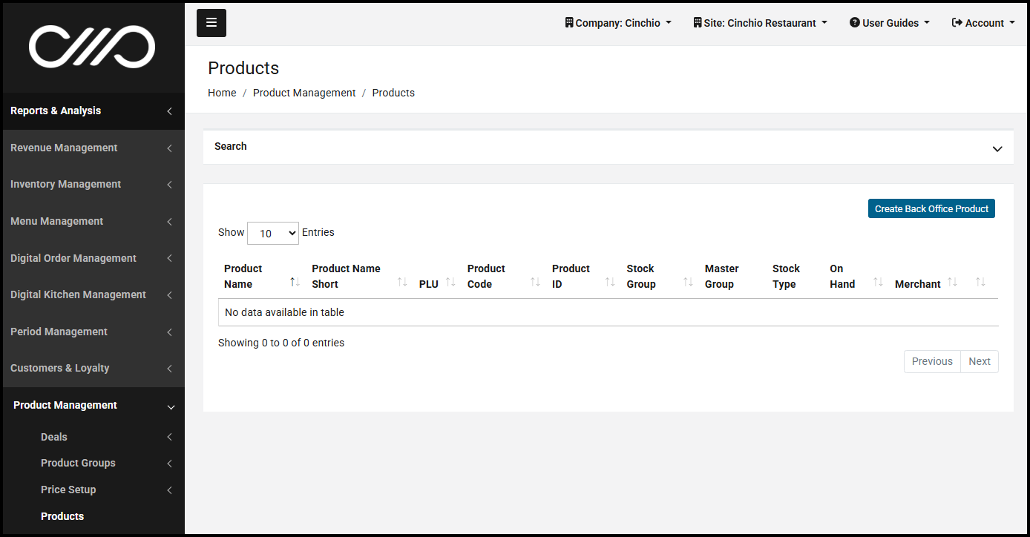Expand the Deals submenu
1030x537 pixels.
[x=105, y=437]
